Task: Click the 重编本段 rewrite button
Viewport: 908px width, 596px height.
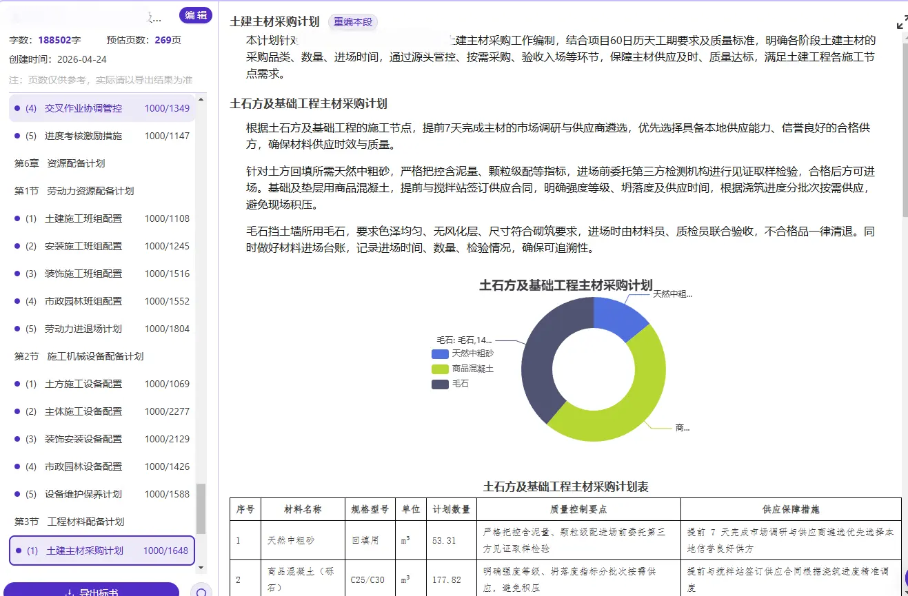Action: pyautogui.click(x=353, y=22)
